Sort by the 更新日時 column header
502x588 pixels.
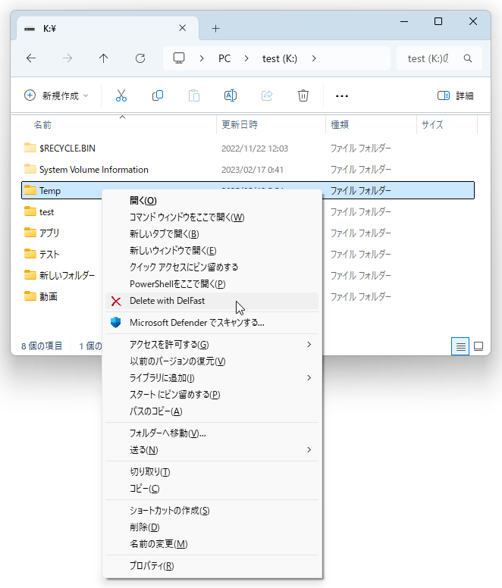239,124
